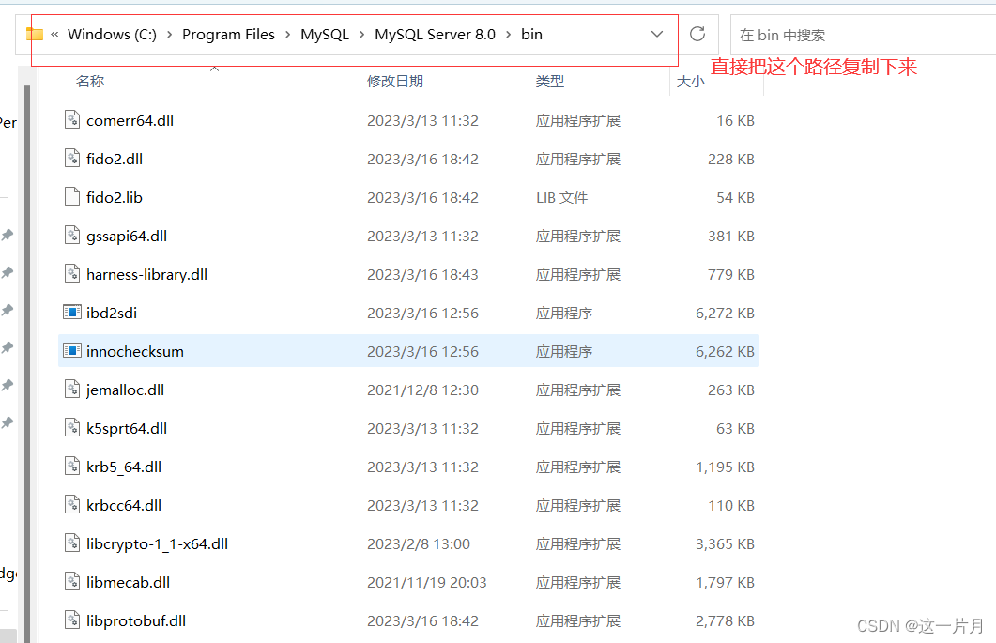This screenshot has height=643, width=996.
Task: Click the krb5_64.dll file icon
Action: 72,467
